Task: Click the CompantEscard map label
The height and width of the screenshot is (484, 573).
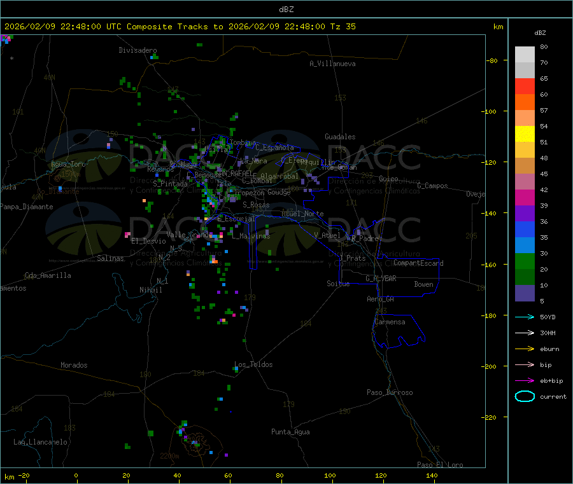Action: click(418, 263)
